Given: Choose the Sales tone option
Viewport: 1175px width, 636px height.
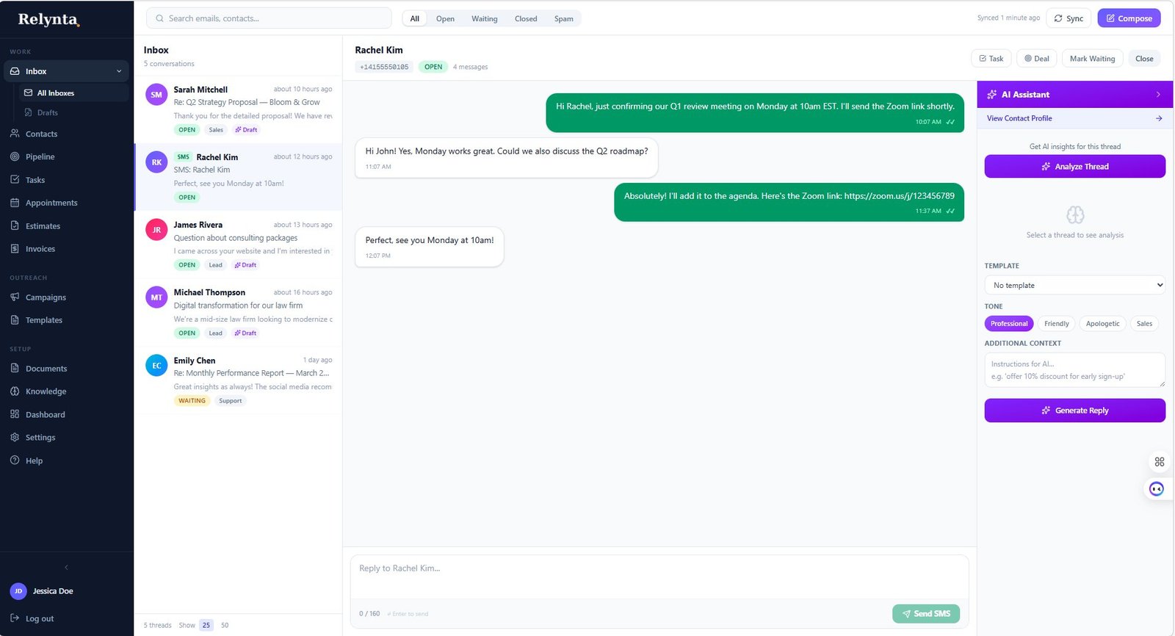Looking at the screenshot, I should (1144, 324).
